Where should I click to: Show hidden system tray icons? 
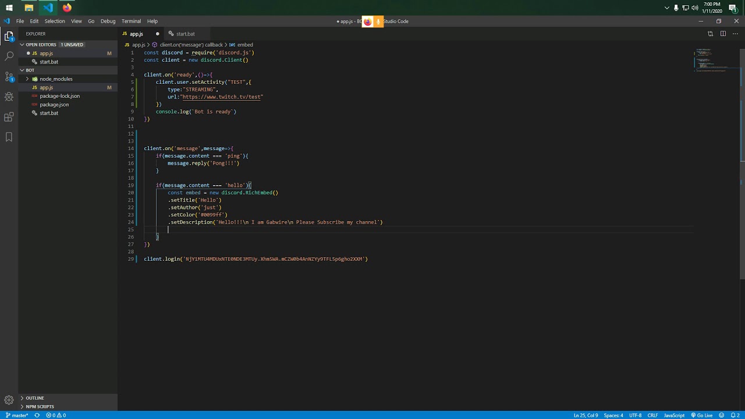[x=667, y=8]
